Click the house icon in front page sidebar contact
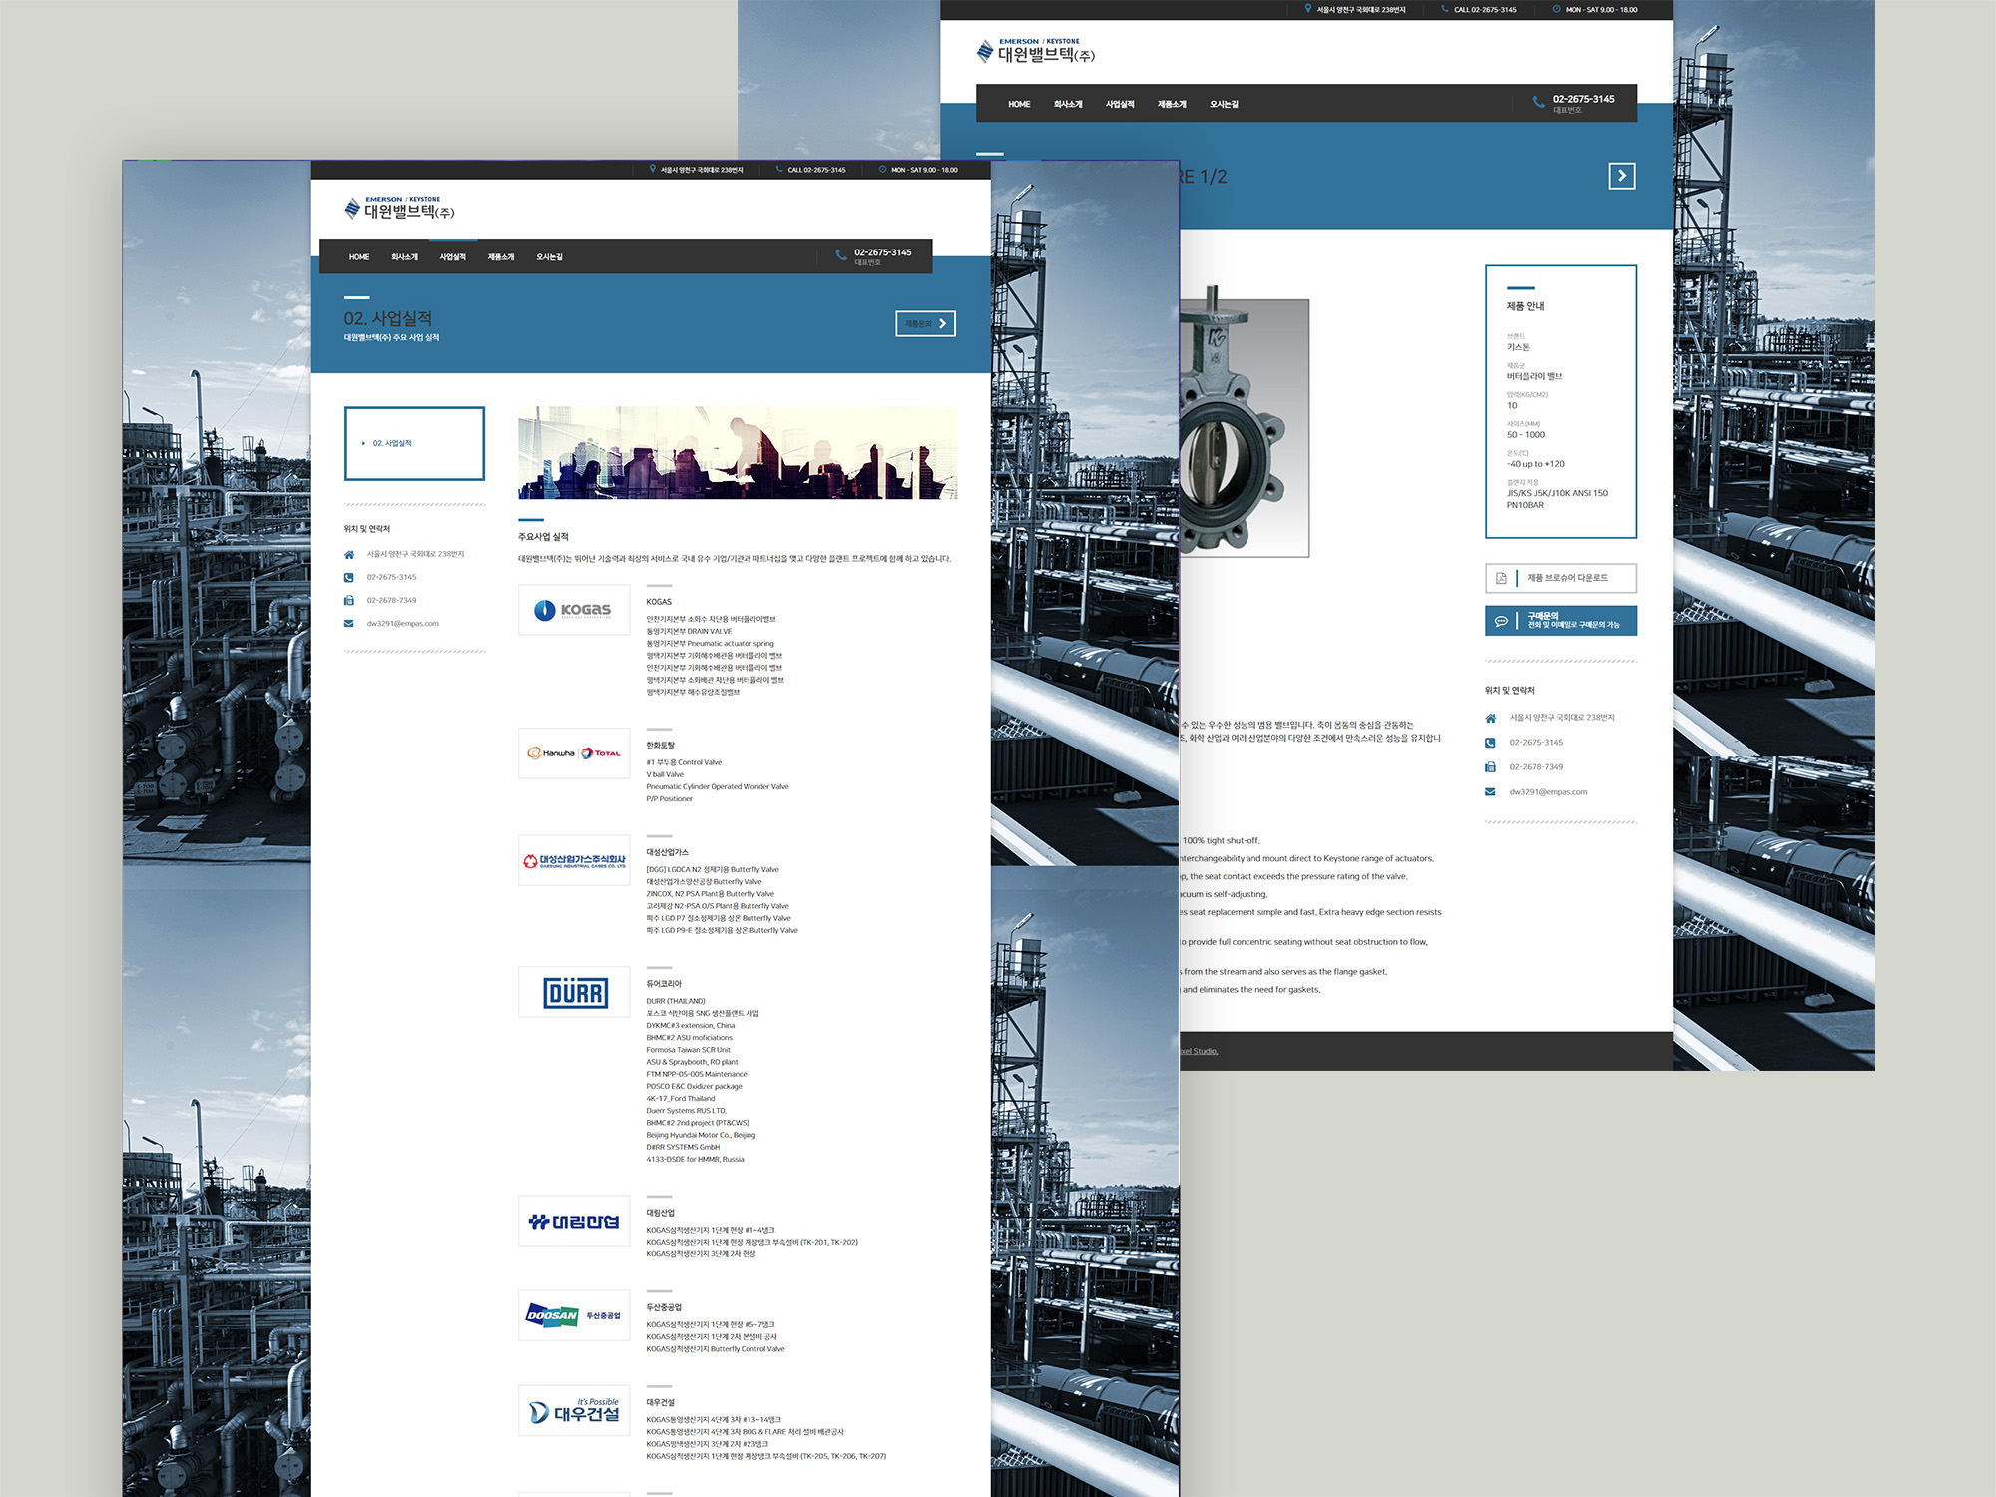1996x1497 pixels. [349, 555]
